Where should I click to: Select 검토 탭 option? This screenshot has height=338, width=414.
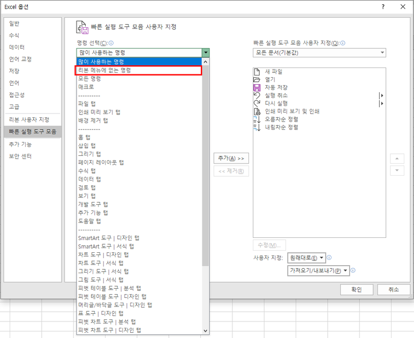coord(139,187)
